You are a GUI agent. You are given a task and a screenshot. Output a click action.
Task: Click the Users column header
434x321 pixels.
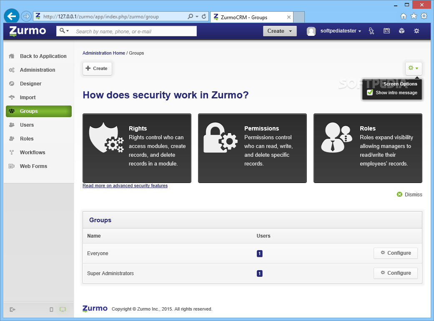[263, 236]
